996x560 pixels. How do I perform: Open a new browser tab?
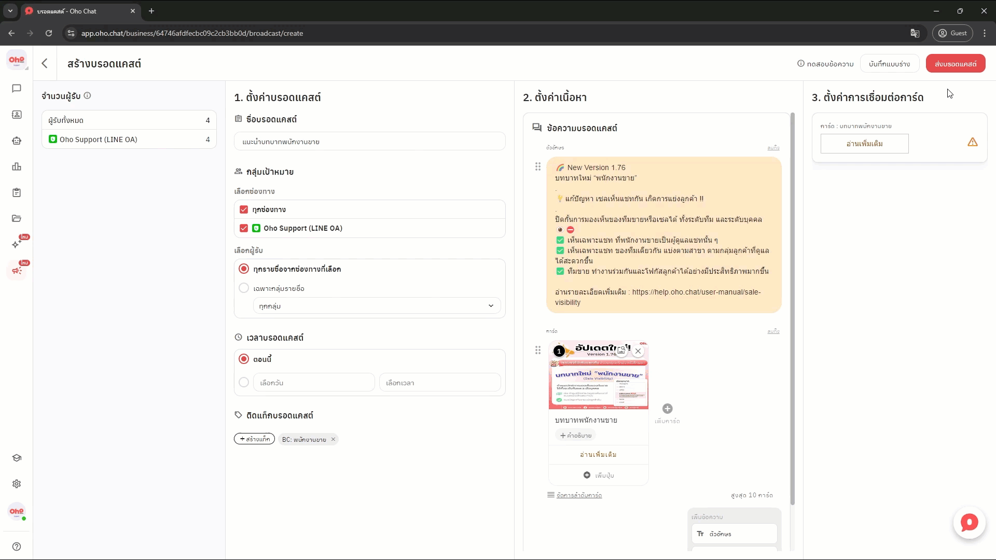point(151,11)
